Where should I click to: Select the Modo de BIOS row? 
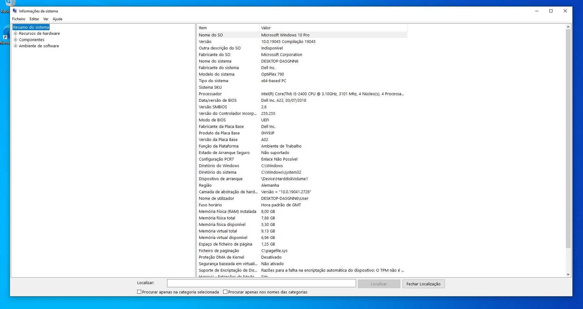pos(302,120)
